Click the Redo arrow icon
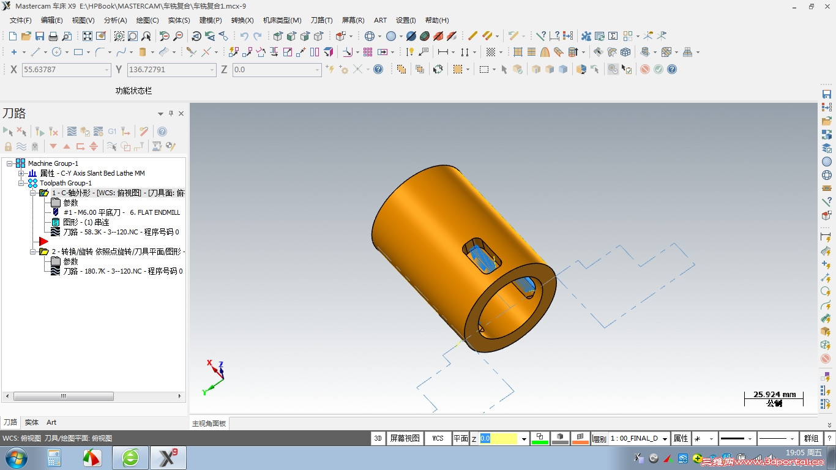The image size is (836, 470). click(x=258, y=36)
